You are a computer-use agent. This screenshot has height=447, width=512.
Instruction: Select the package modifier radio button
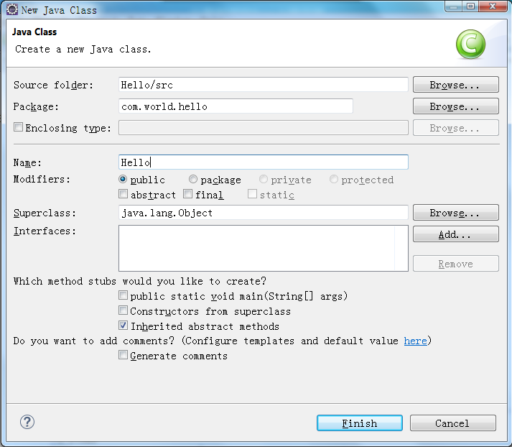tap(193, 179)
